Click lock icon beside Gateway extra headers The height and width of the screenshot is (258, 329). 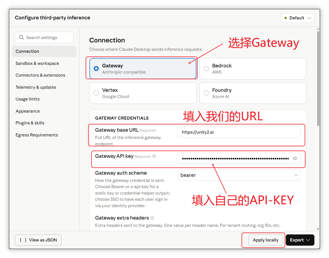pyautogui.click(x=152, y=218)
